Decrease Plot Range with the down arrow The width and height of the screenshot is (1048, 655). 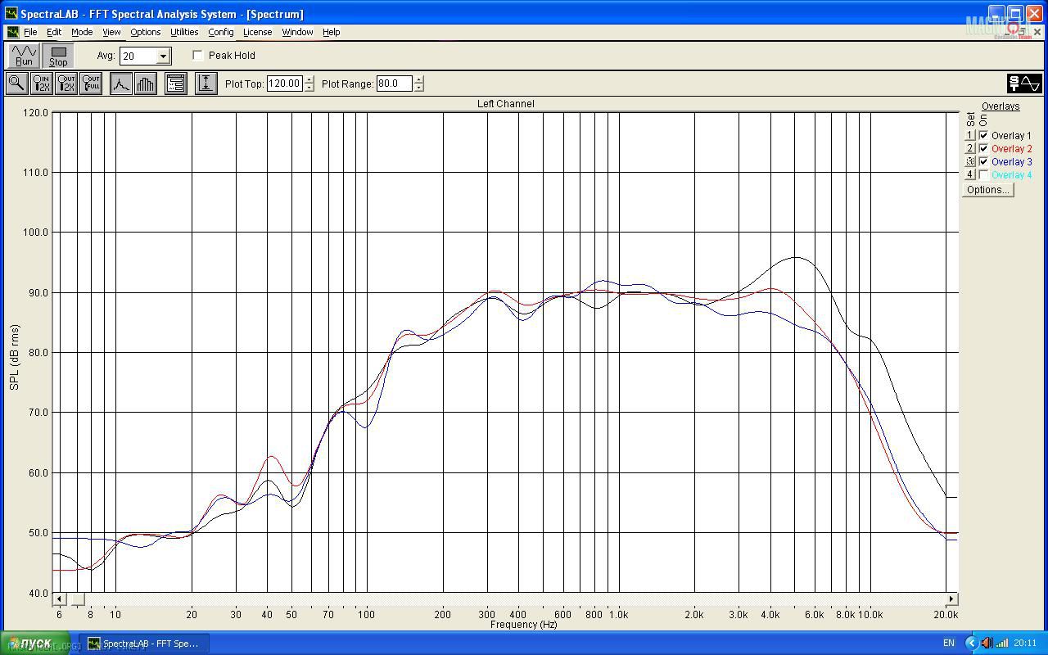[419, 88]
